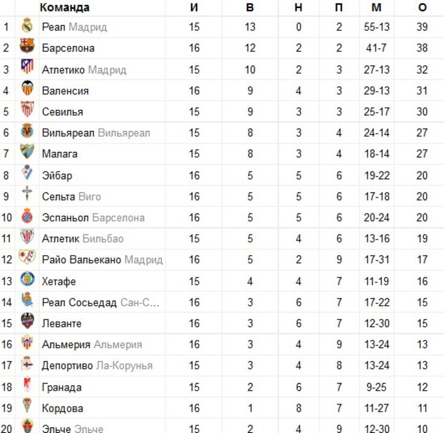Sort by the О points column header
The height and width of the screenshot is (433, 444).
point(422,7)
